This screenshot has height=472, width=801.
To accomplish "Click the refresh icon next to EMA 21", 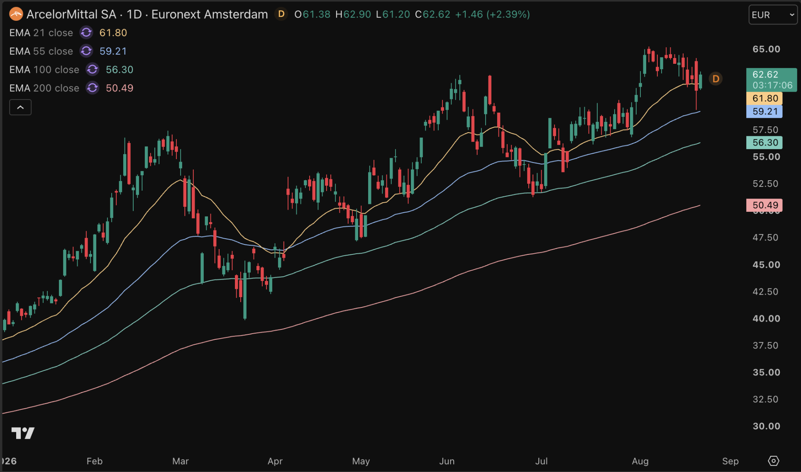I will pyautogui.click(x=86, y=33).
